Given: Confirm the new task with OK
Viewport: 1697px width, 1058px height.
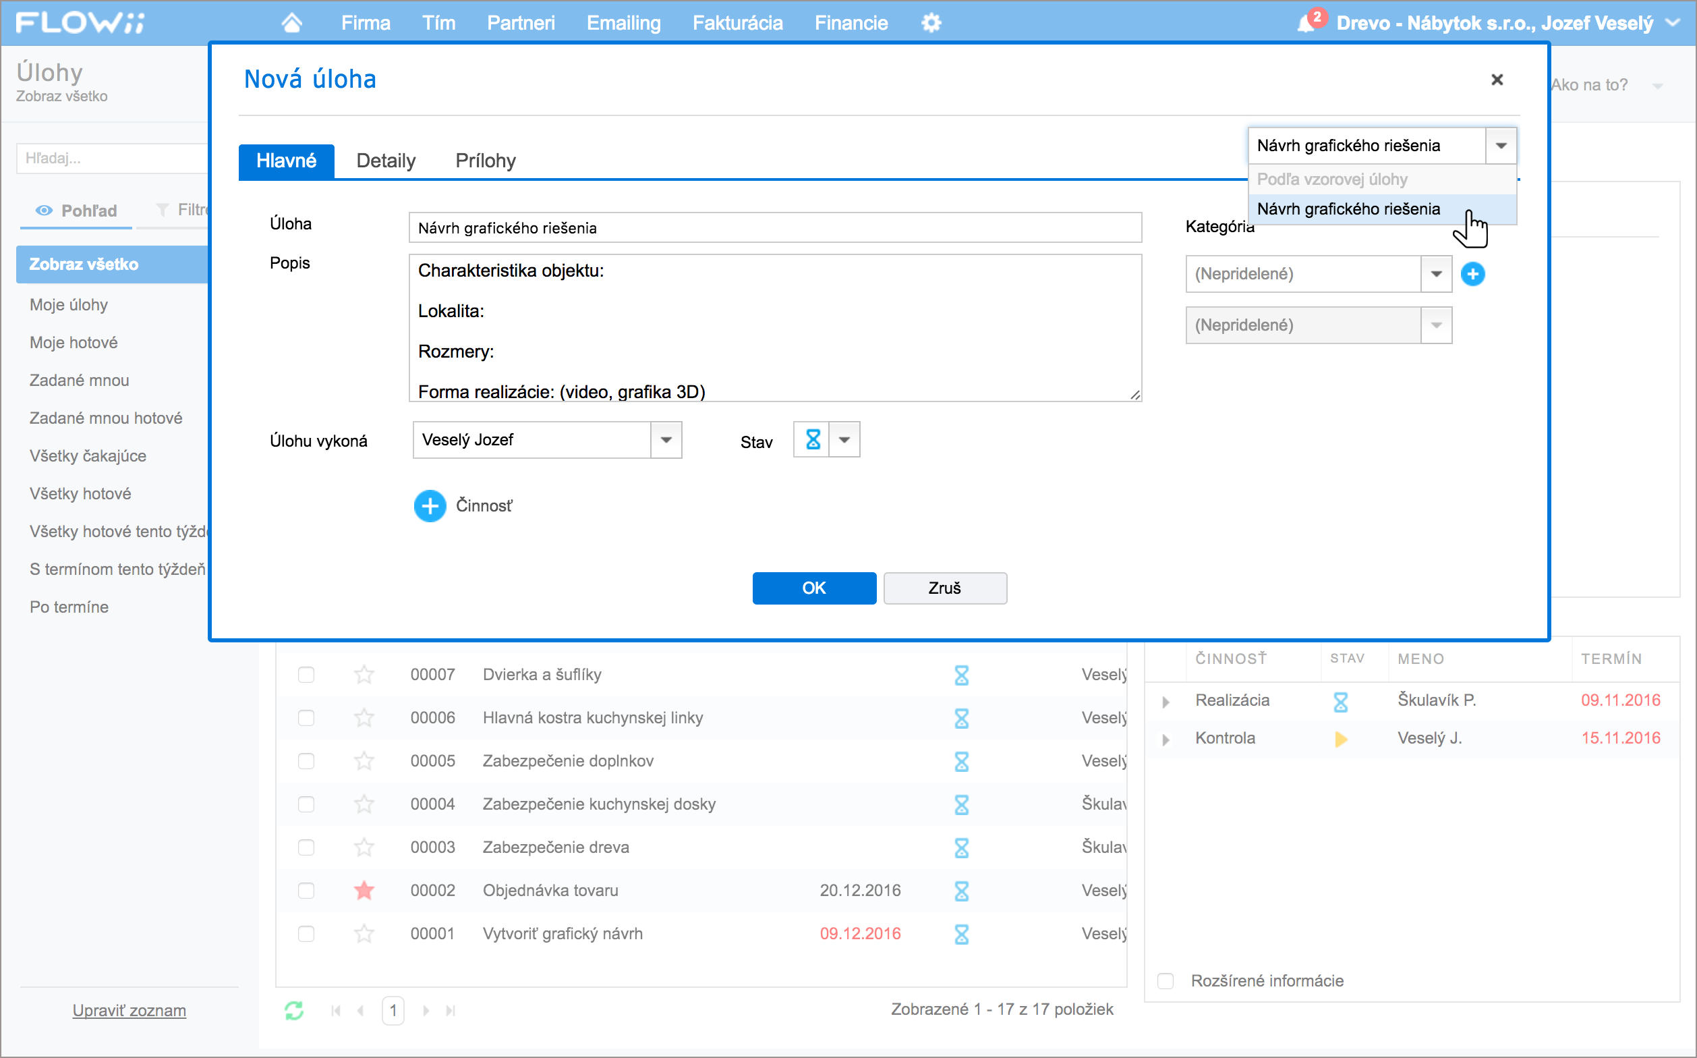Looking at the screenshot, I should [x=813, y=588].
